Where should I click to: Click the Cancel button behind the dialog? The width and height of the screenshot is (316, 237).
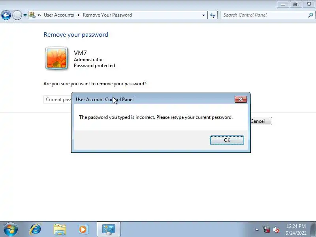click(x=261, y=121)
